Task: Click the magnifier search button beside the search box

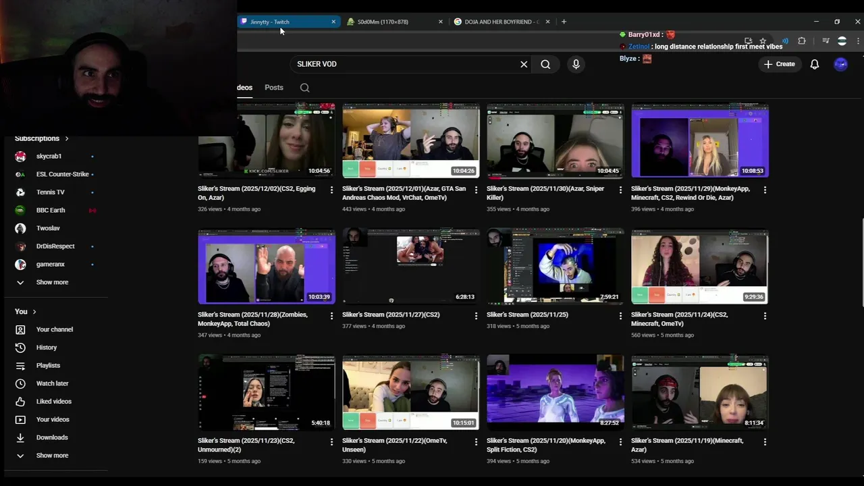Action: click(545, 64)
